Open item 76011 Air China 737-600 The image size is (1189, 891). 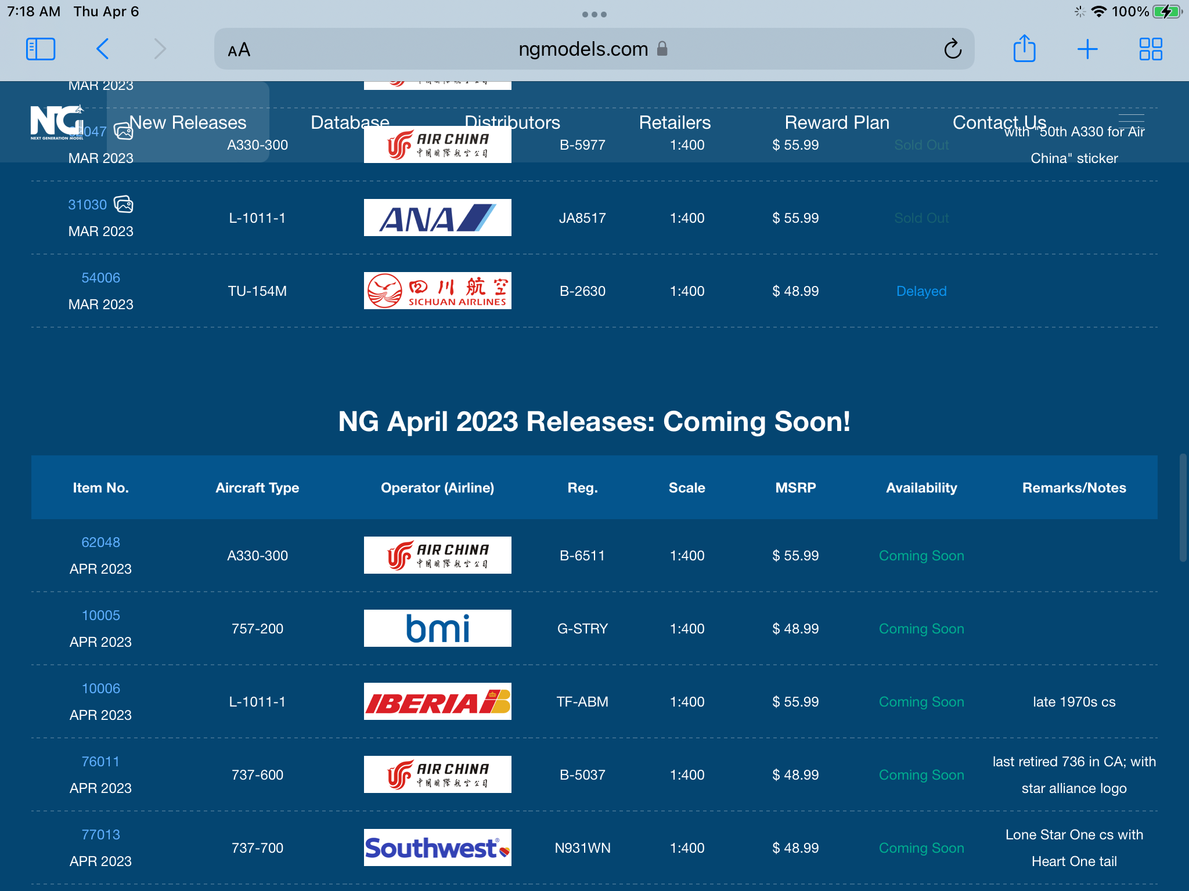[x=101, y=762]
